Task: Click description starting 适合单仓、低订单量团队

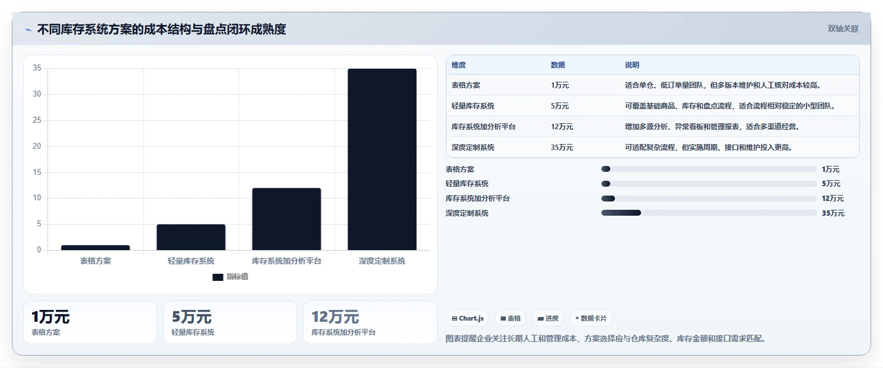Action: (x=722, y=85)
